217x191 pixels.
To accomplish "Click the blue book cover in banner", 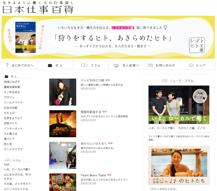I will (26, 37).
